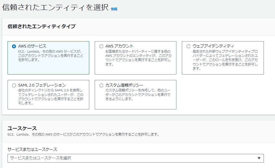Click the 信頼されたエンティティを選択 page title
The image size is (275, 168).
click(x=55, y=8)
